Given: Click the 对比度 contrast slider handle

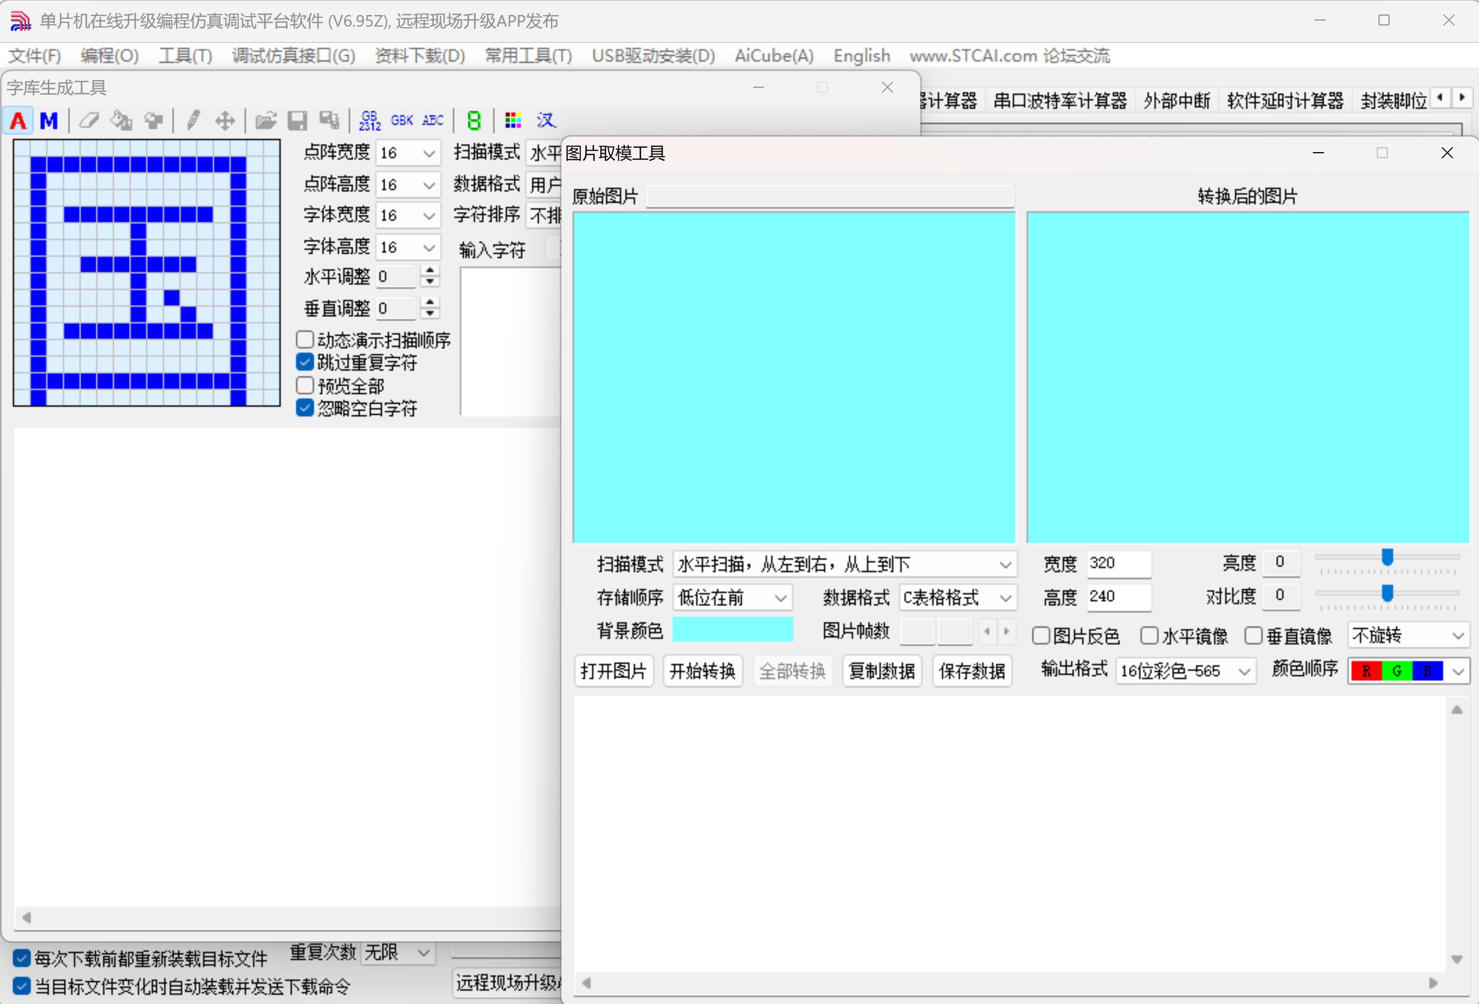Looking at the screenshot, I should point(1388,593).
